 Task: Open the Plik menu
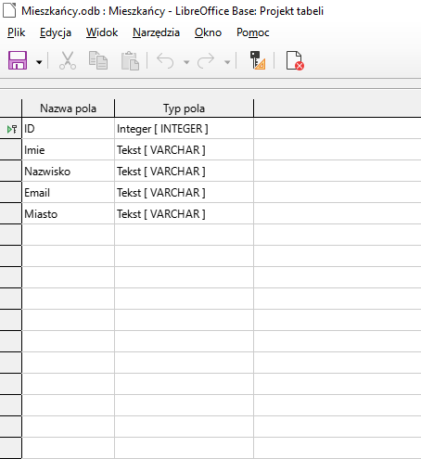coord(16,32)
